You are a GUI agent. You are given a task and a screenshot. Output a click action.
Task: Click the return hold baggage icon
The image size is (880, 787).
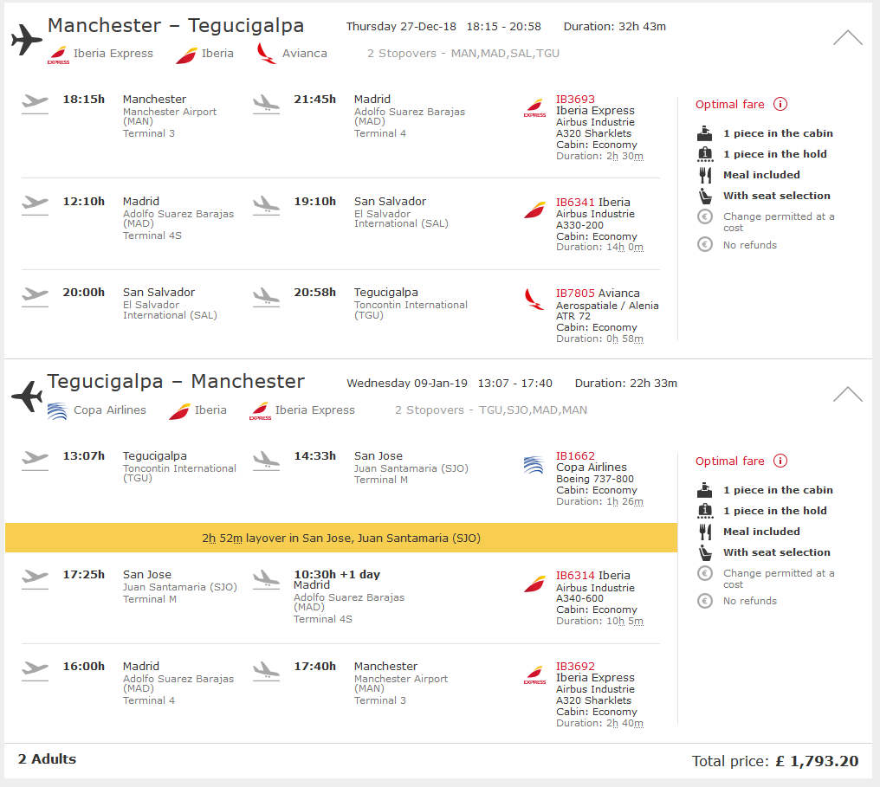coord(705,511)
